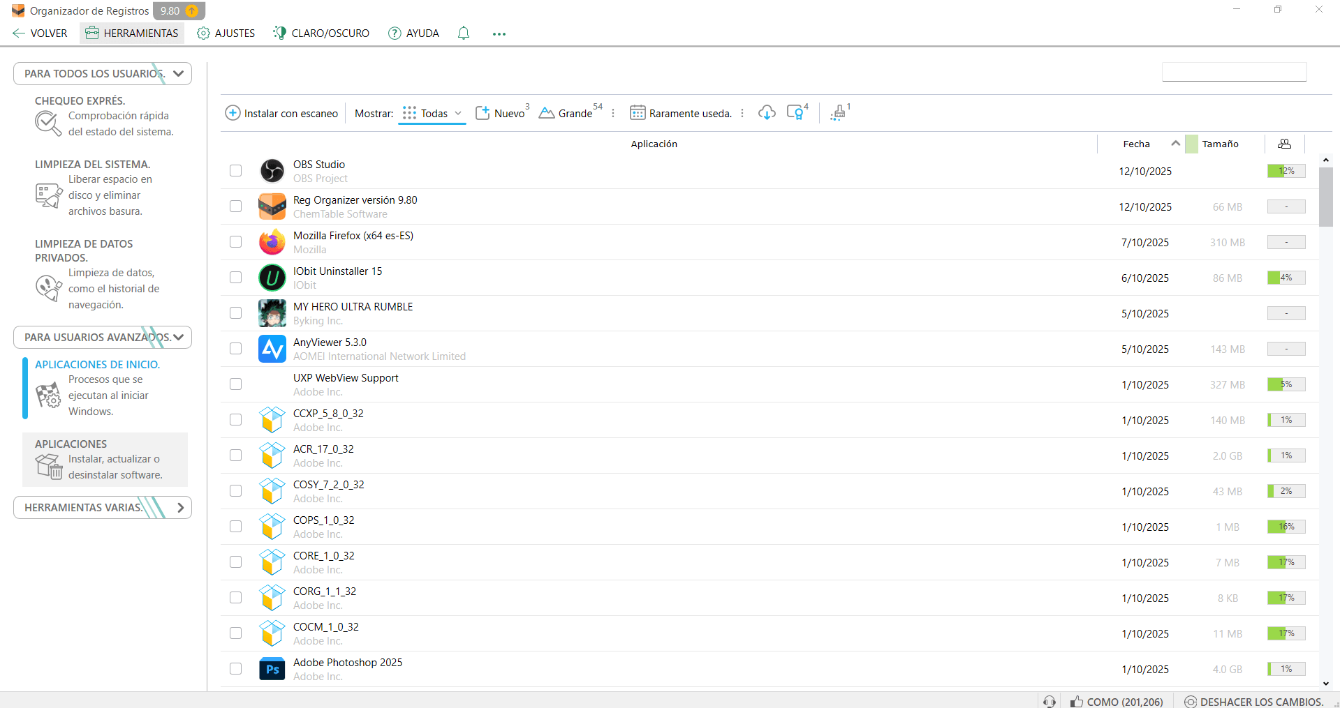Viewport: 1340px width, 708px height.
Task: Click the Grande filter options dots
Action: 612,113
